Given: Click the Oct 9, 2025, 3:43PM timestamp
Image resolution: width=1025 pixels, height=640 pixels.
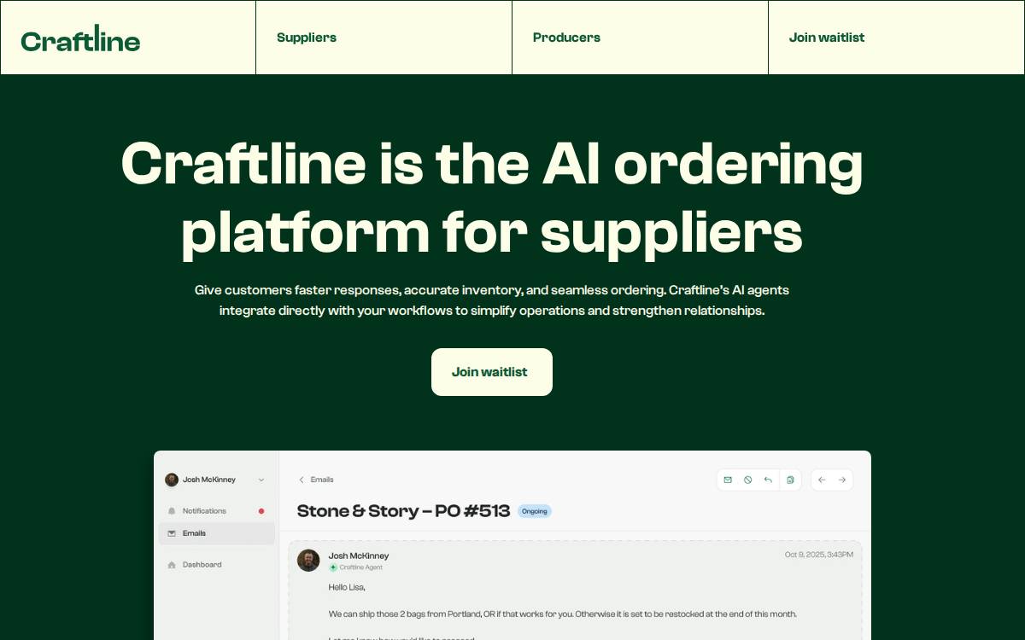Looking at the screenshot, I should tap(819, 555).
